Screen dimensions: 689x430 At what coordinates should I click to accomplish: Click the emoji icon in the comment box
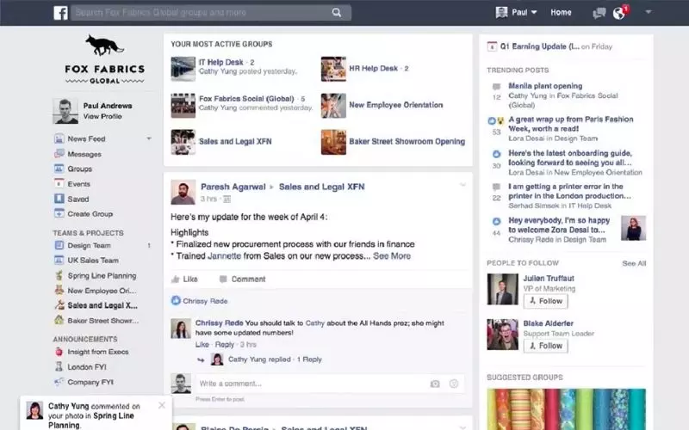coord(454,384)
